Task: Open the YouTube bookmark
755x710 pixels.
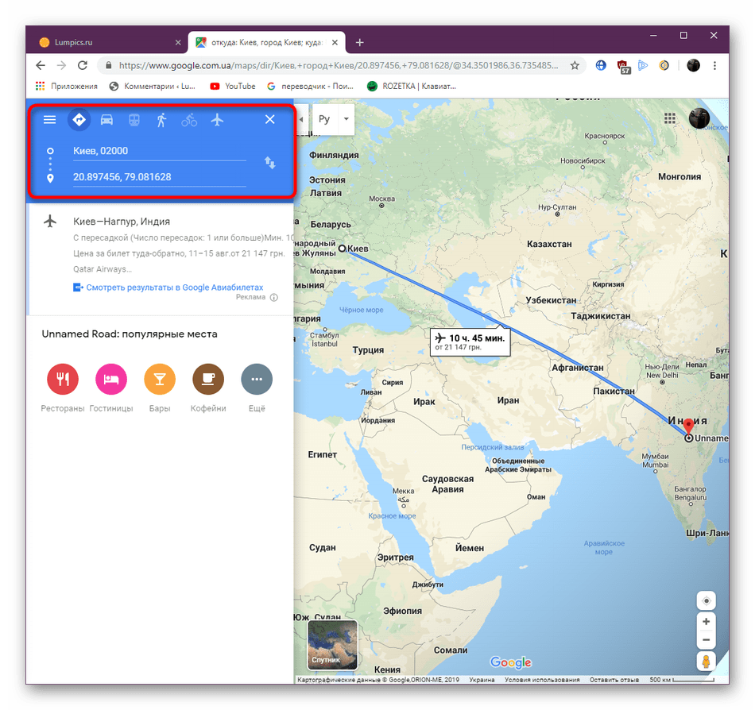Action: [x=233, y=86]
